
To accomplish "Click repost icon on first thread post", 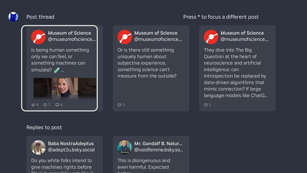I will coord(33,105).
